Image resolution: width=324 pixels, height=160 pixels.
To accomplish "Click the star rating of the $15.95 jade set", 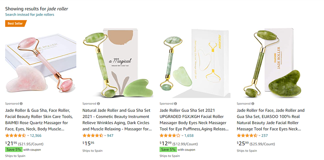I will 93,135.
